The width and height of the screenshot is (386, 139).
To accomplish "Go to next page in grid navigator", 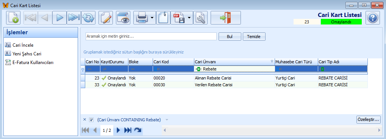I will point(118,130).
